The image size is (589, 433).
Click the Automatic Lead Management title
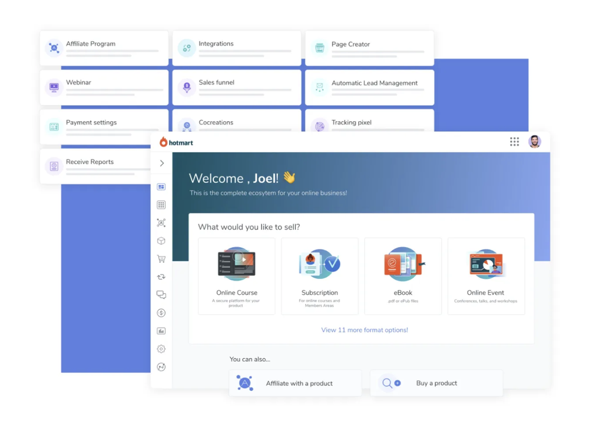375,84
